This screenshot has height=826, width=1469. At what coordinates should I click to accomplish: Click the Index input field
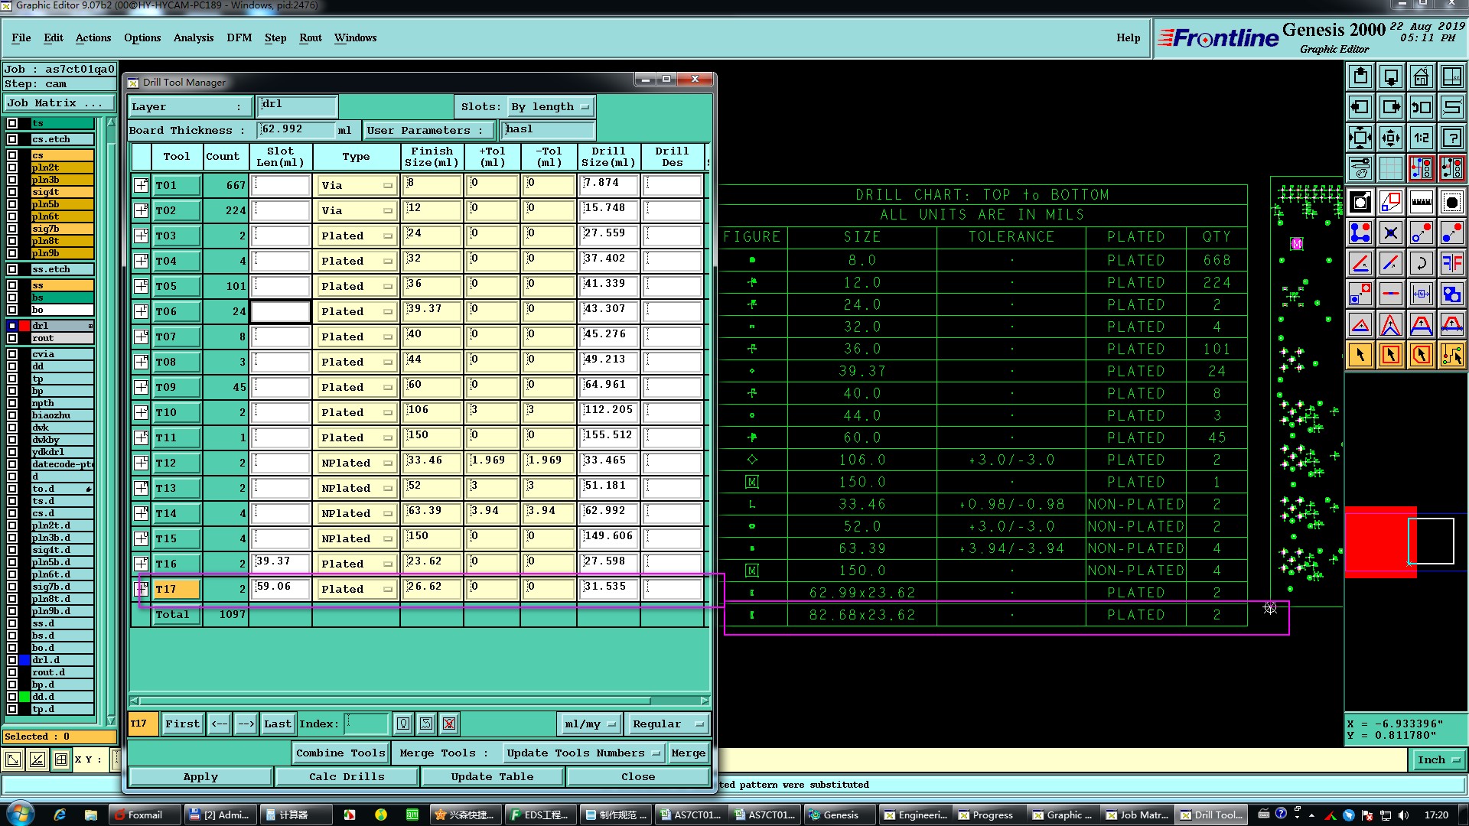click(366, 724)
